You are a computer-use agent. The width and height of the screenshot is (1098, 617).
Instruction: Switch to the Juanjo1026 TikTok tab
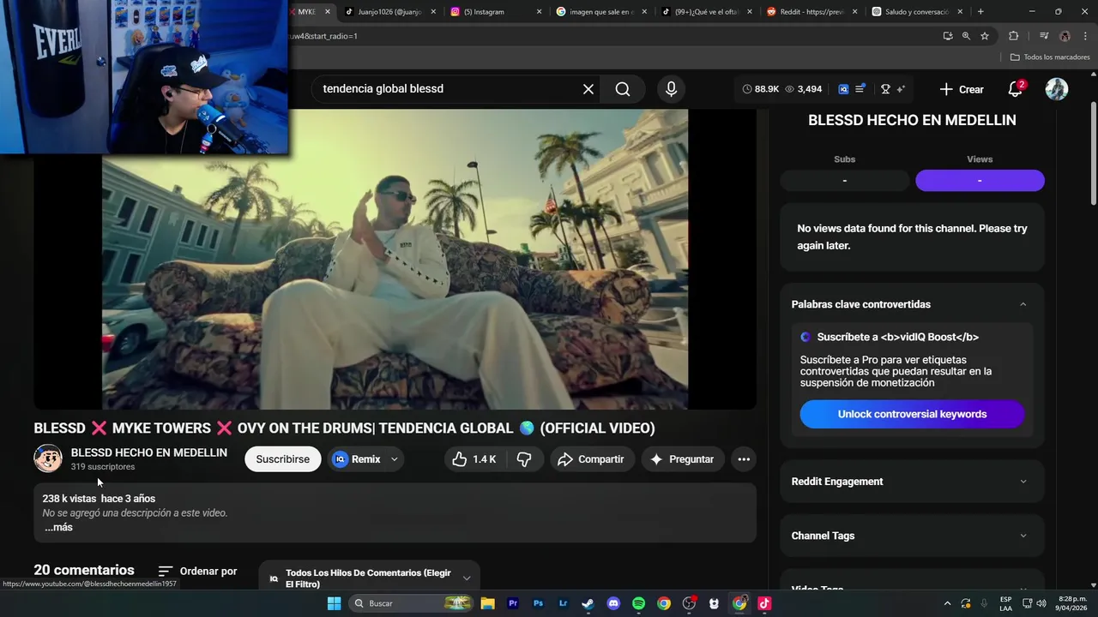(390, 12)
